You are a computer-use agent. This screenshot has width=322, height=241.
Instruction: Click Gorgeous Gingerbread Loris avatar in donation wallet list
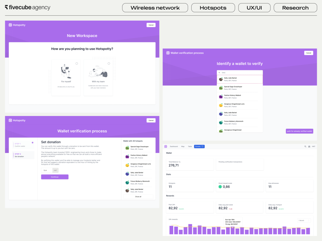pyautogui.click(x=127, y=165)
